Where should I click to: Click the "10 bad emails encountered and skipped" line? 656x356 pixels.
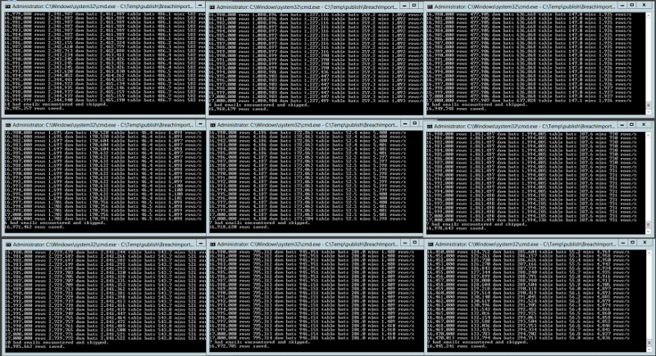point(56,342)
